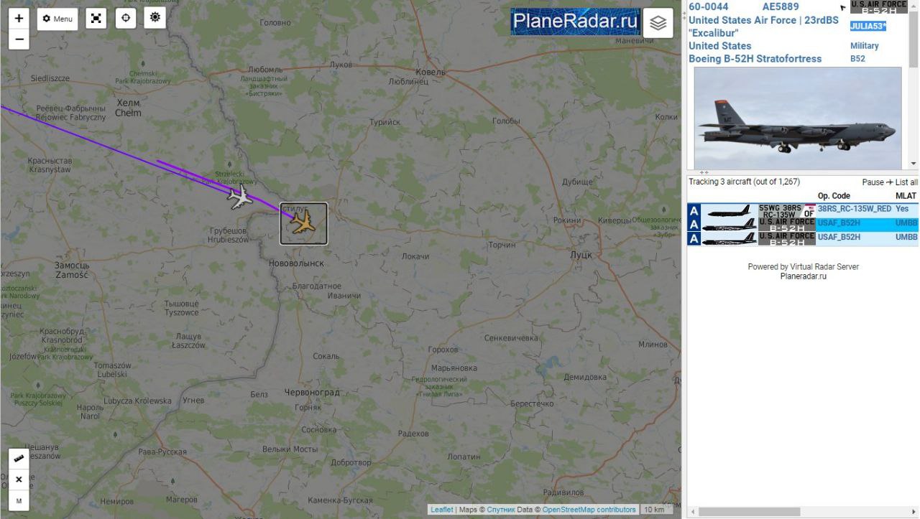The image size is (920, 519).
Task: Zoom in the map with plus button
Action: pyautogui.click(x=19, y=19)
